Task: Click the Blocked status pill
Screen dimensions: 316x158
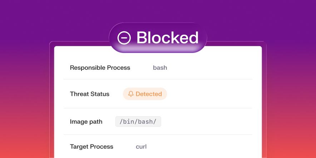Action: [158, 38]
